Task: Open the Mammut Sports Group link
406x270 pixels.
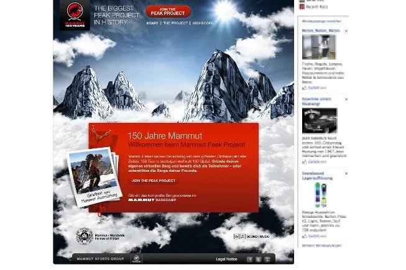Action: tap(101, 259)
